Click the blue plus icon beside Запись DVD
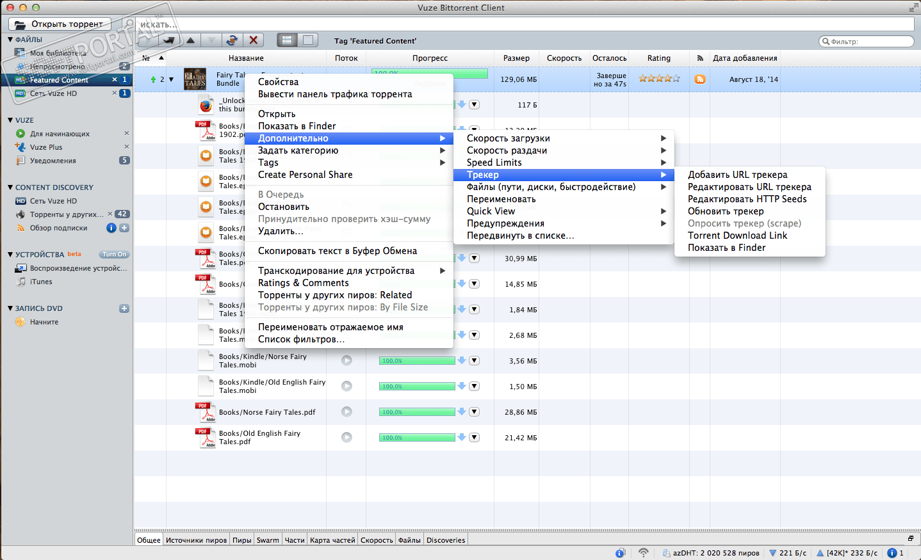921x560 pixels. (124, 308)
